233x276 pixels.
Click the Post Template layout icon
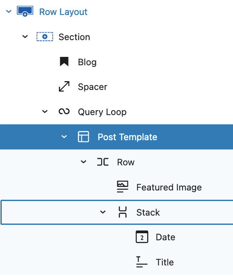84,137
